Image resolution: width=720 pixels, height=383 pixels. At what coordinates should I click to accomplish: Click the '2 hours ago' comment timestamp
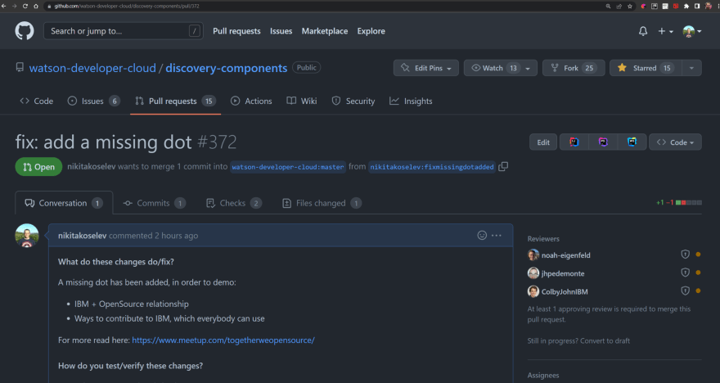point(177,236)
